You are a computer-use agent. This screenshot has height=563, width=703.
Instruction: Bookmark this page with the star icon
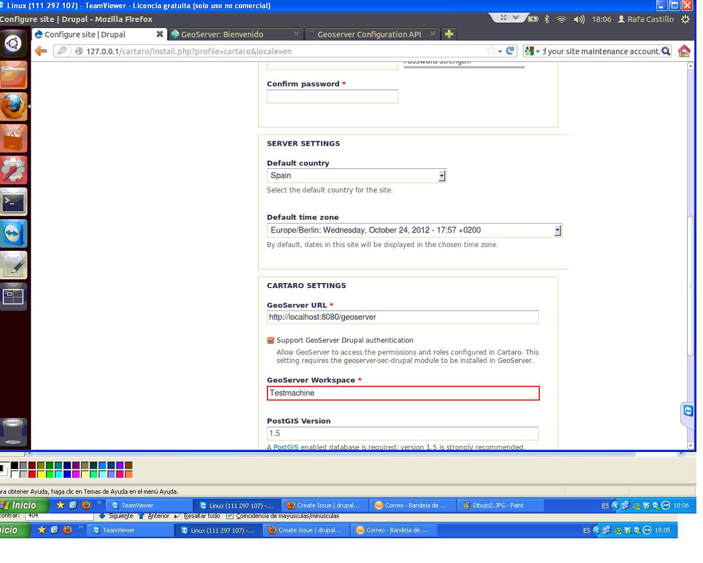click(490, 51)
